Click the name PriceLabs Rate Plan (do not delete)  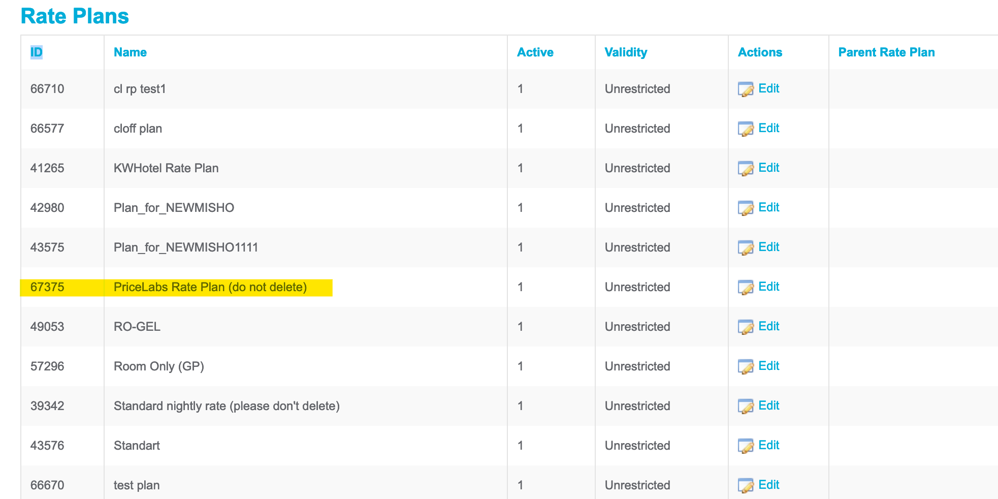(x=210, y=287)
